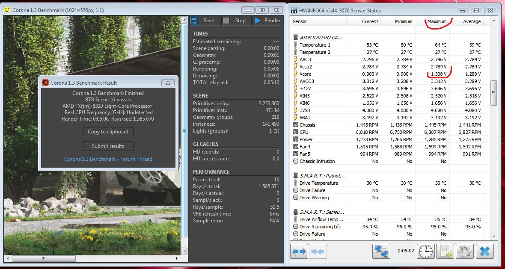The image size is (505, 269).
Task: Select the Fan5 RPM row
Action: [x=390, y=154]
